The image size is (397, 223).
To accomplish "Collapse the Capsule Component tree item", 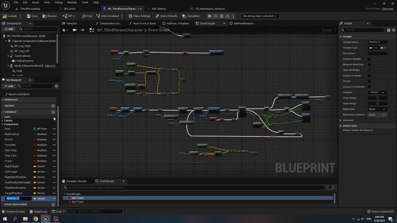I will 6,41.
